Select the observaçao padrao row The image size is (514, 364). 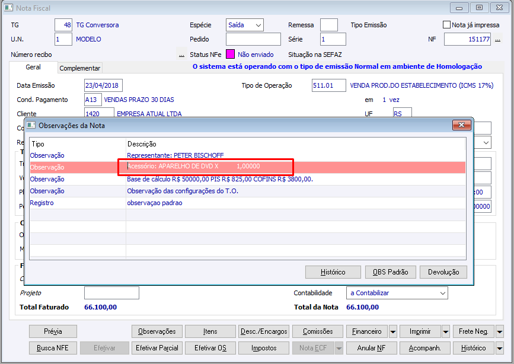tap(247, 203)
